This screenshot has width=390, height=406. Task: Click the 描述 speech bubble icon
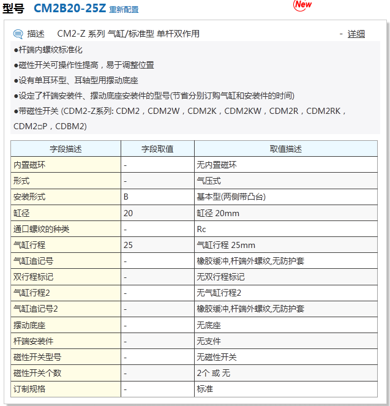[x=18, y=34]
